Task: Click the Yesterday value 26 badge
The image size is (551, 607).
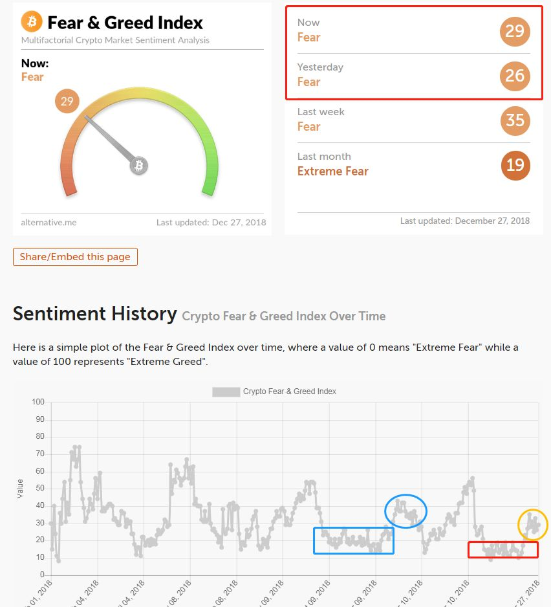Action: tap(515, 76)
